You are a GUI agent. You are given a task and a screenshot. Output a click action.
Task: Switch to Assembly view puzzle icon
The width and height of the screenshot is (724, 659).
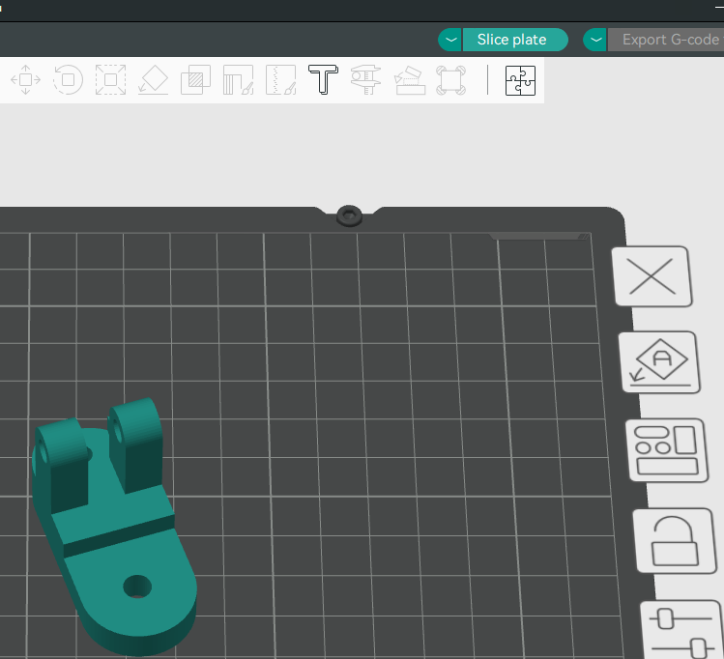(520, 79)
